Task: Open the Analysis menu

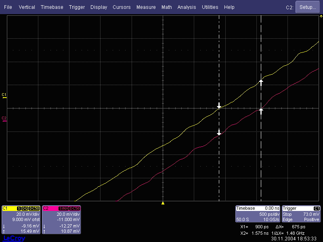Action: 187,7
